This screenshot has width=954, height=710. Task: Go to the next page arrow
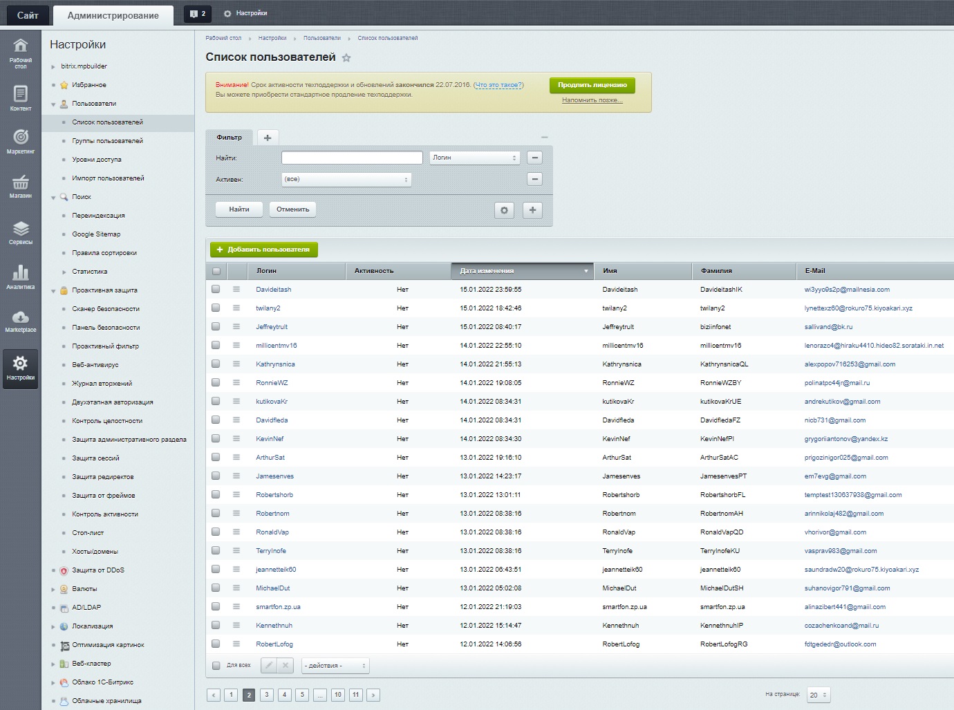pyautogui.click(x=373, y=695)
